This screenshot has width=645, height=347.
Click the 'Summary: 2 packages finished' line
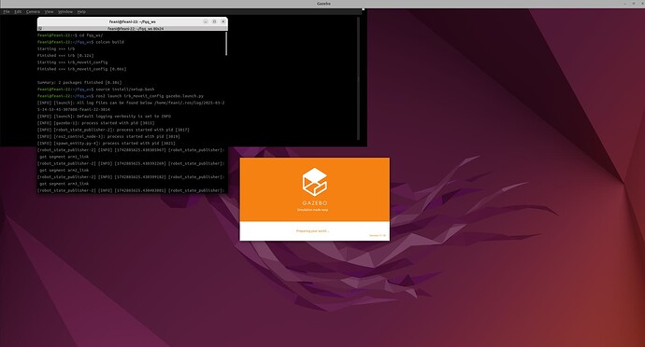[x=79, y=82]
